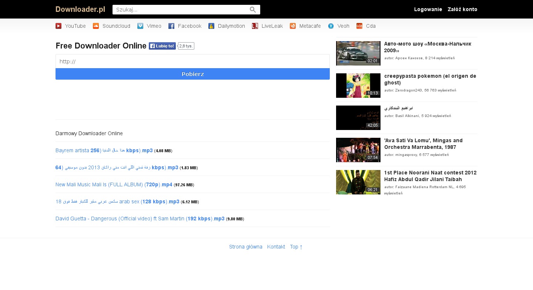Image resolution: width=533 pixels, height=290 pixels.
Task: Click the LiveLeak icon
Action: (x=255, y=26)
